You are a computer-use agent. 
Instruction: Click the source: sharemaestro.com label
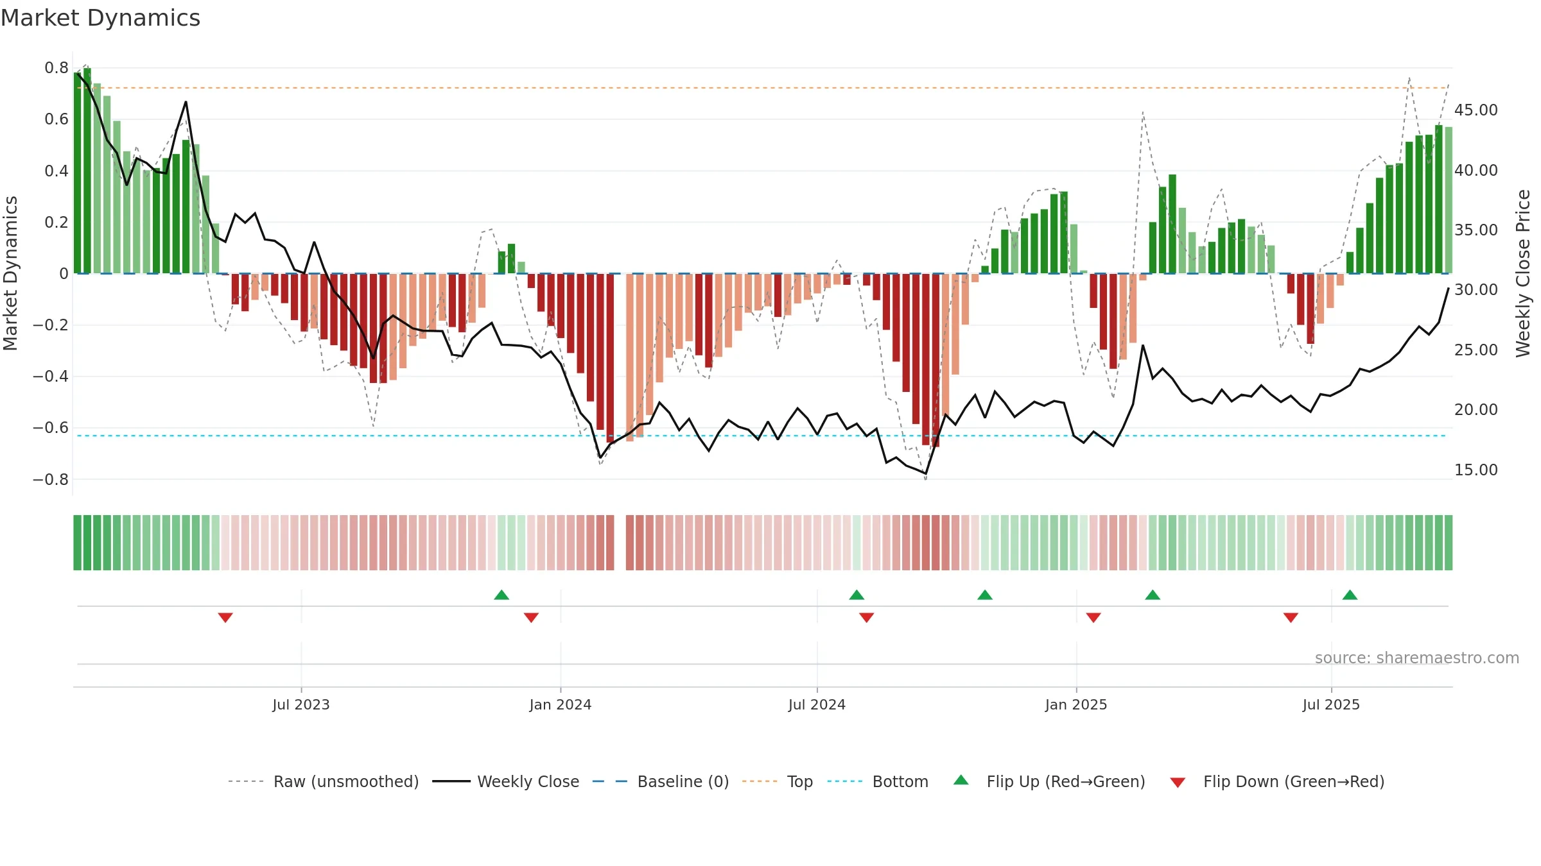(1417, 658)
